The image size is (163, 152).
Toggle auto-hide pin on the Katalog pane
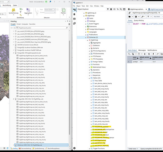click(68, 21)
